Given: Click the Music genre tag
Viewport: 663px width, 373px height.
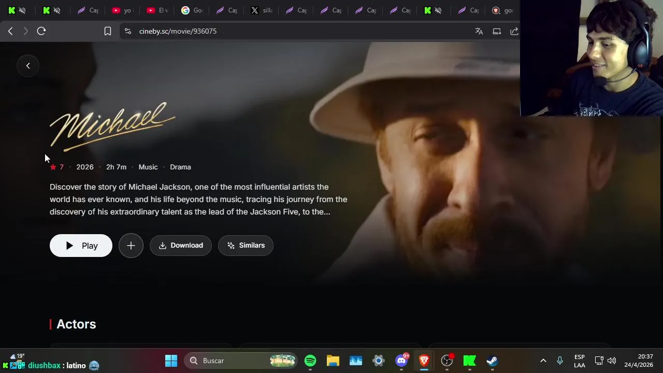Looking at the screenshot, I should tap(148, 167).
